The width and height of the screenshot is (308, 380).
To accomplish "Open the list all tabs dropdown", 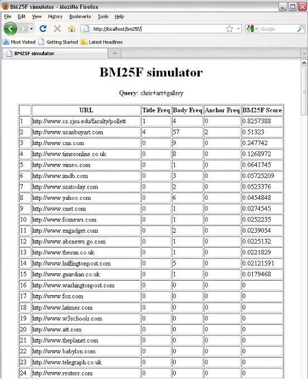I will [304, 54].
